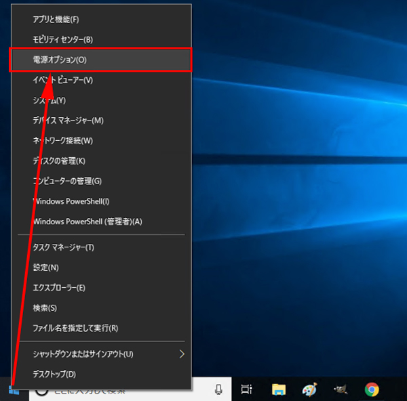Image resolution: width=407 pixels, height=401 pixels.
Task: Select システム(Y) menu item
Action: point(101,100)
